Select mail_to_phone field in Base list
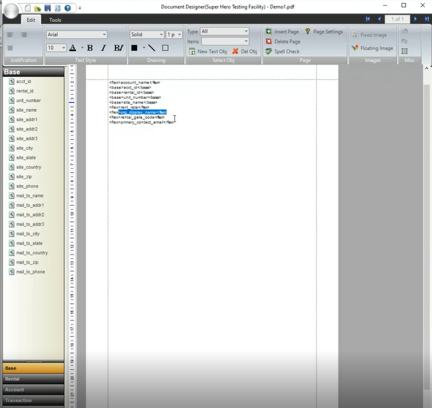 click(27, 272)
